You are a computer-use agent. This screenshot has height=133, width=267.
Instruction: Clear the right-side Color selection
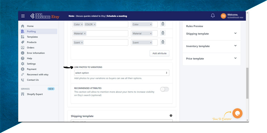[151, 24]
